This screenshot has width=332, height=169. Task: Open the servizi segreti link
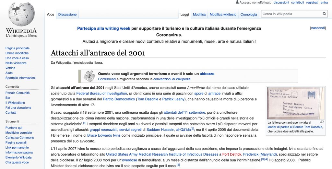click(x=130, y=130)
